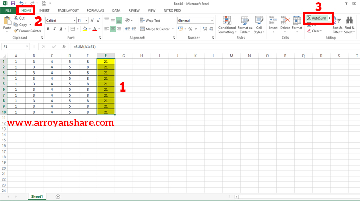
Task: Select the Format Painter brush
Action: 16,31
